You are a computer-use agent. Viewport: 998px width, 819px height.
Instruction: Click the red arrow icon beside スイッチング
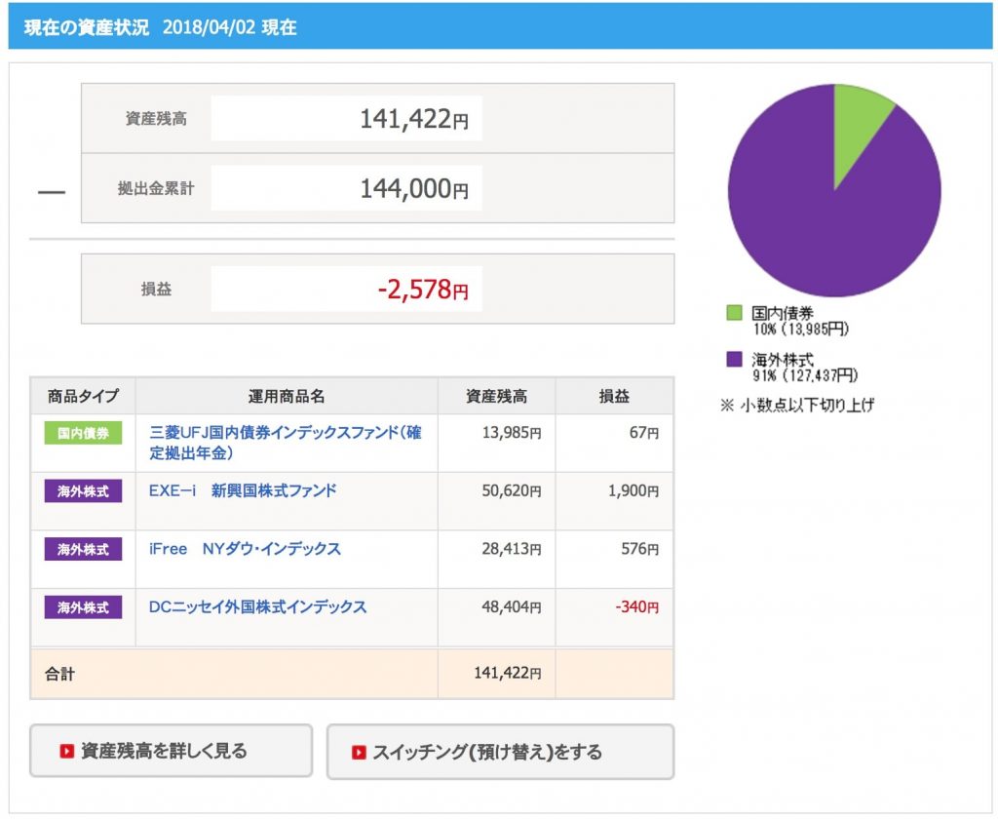[x=359, y=752]
